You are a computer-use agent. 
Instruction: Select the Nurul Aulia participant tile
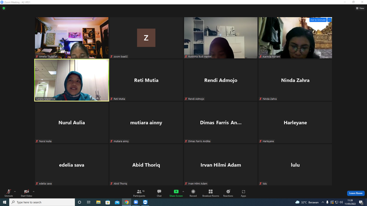click(72, 122)
